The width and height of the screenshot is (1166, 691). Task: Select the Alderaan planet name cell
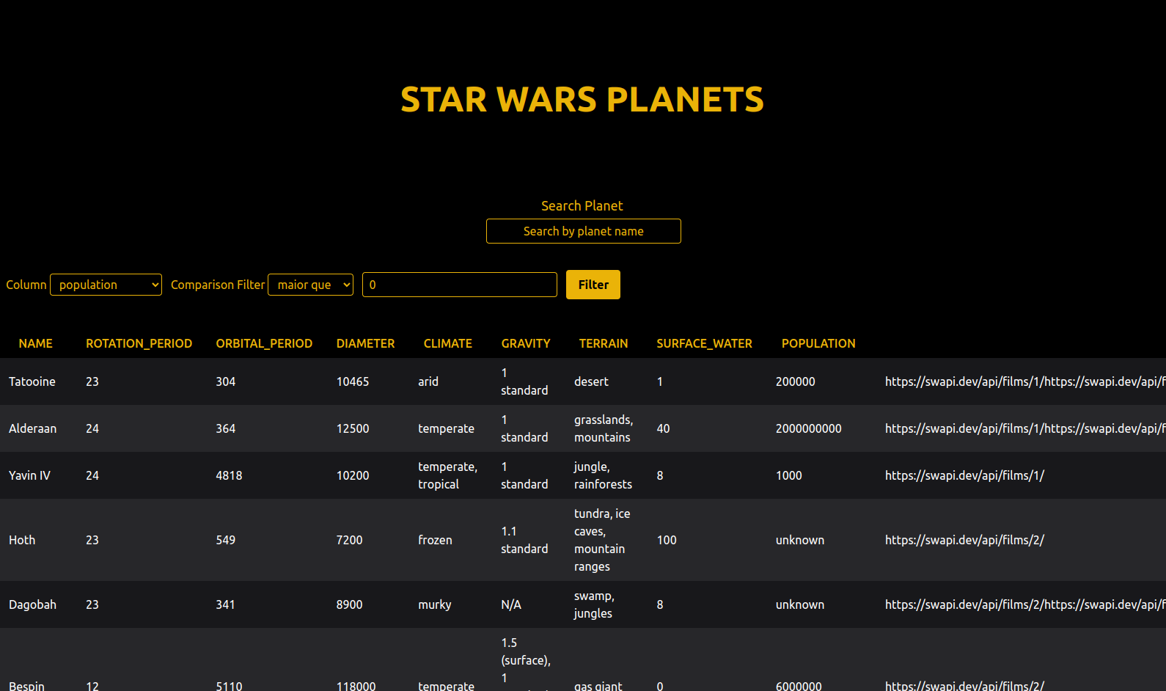pyautogui.click(x=33, y=428)
